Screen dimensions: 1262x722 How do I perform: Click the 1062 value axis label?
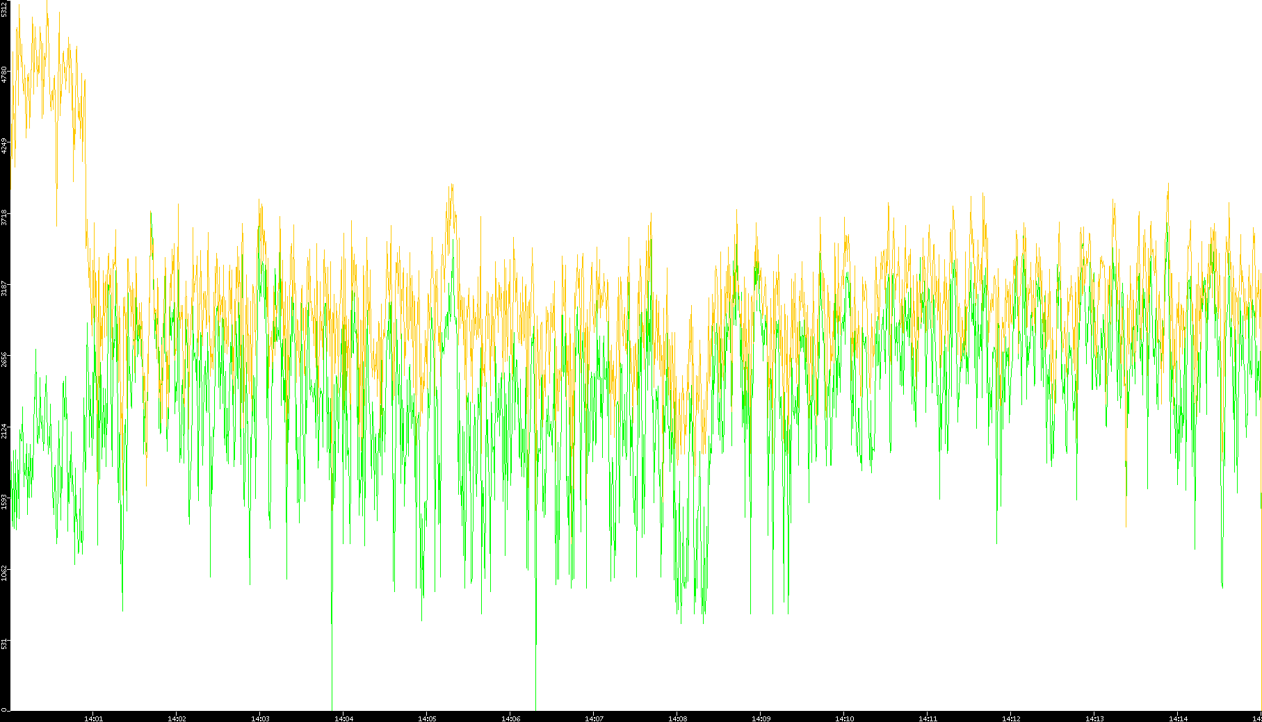click(5, 573)
